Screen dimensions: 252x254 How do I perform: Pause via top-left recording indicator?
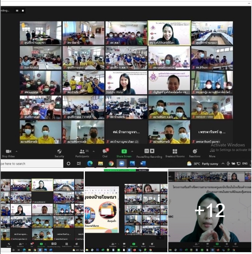[17, 11]
